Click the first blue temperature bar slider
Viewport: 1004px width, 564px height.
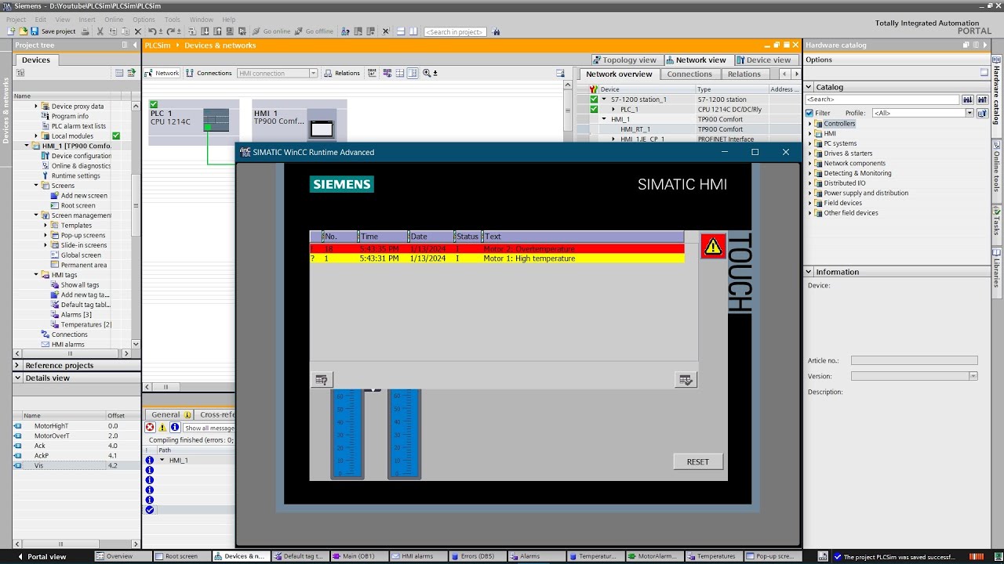click(347, 432)
